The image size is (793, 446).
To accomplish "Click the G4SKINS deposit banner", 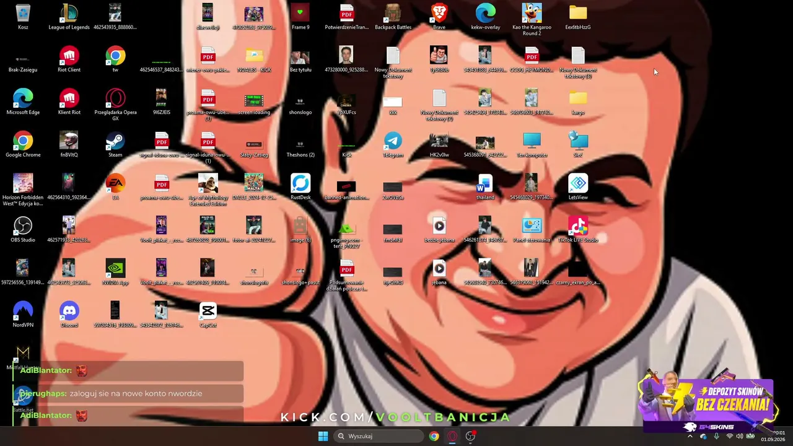I will pos(708,403).
